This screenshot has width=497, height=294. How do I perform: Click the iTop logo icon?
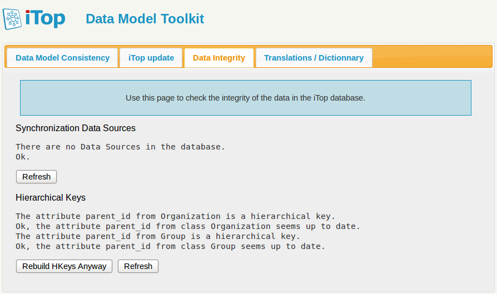[13, 19]
